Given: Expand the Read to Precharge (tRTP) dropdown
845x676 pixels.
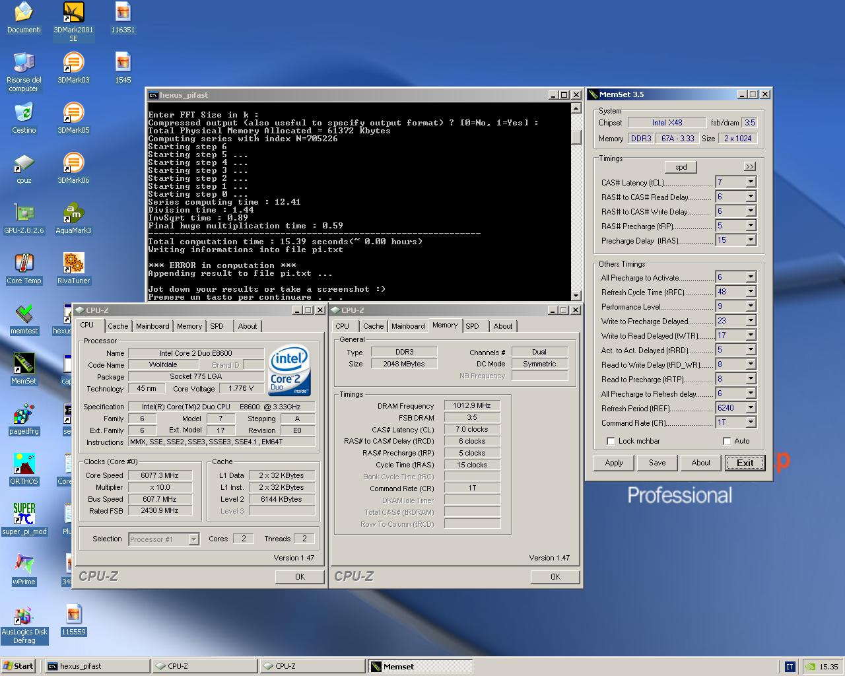Looking at the screenshot, I should tap(751, 379).
